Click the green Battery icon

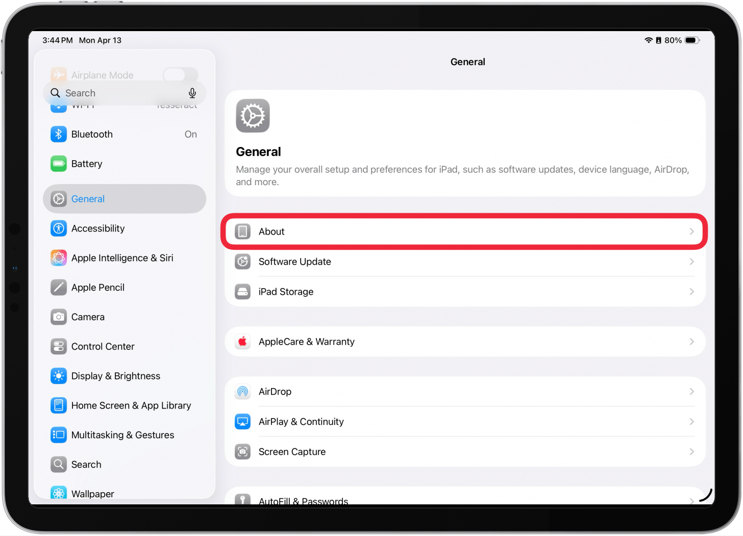(59, 164)
